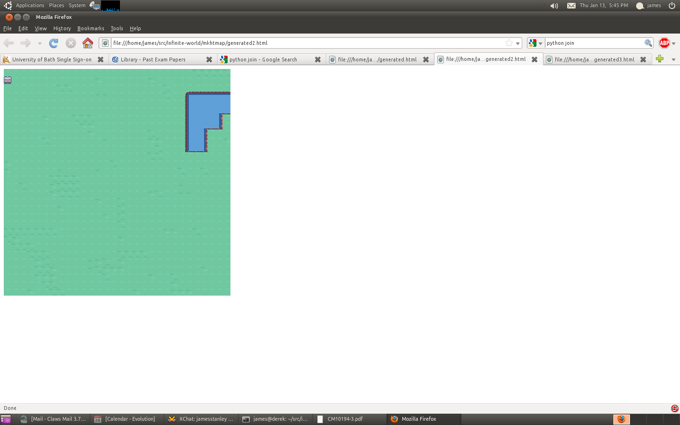Switch to the generated3.html tab
Viewport: 680px width, 425px height.
[594, 59]
